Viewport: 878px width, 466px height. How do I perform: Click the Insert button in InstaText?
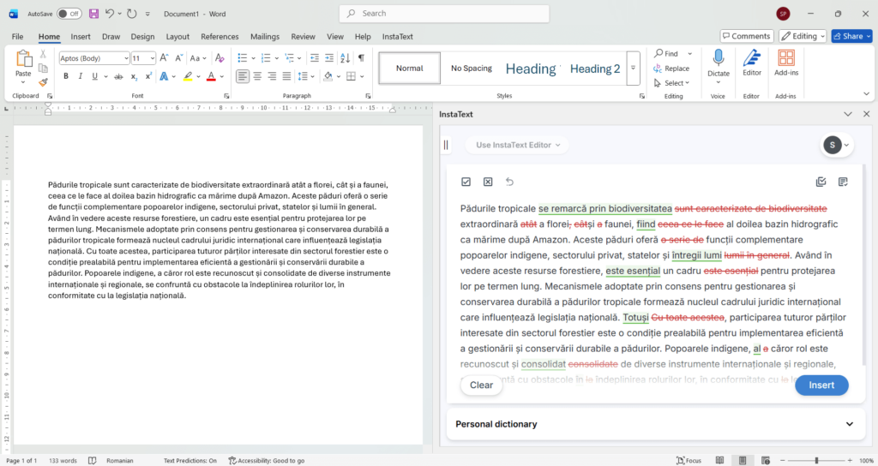(821, 385)
